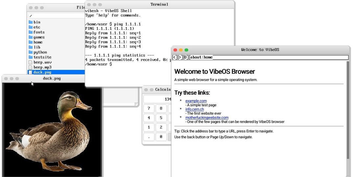This screenshot has height=177, width=355.
Task: Select the bin folder icon
Action: tap(31, 22)
